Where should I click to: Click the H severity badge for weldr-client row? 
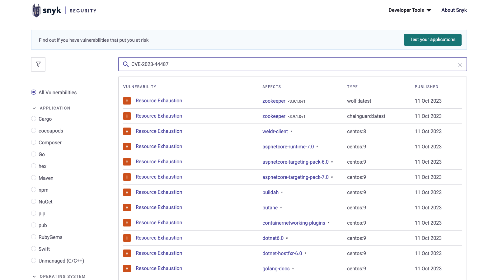coord(127,131)
